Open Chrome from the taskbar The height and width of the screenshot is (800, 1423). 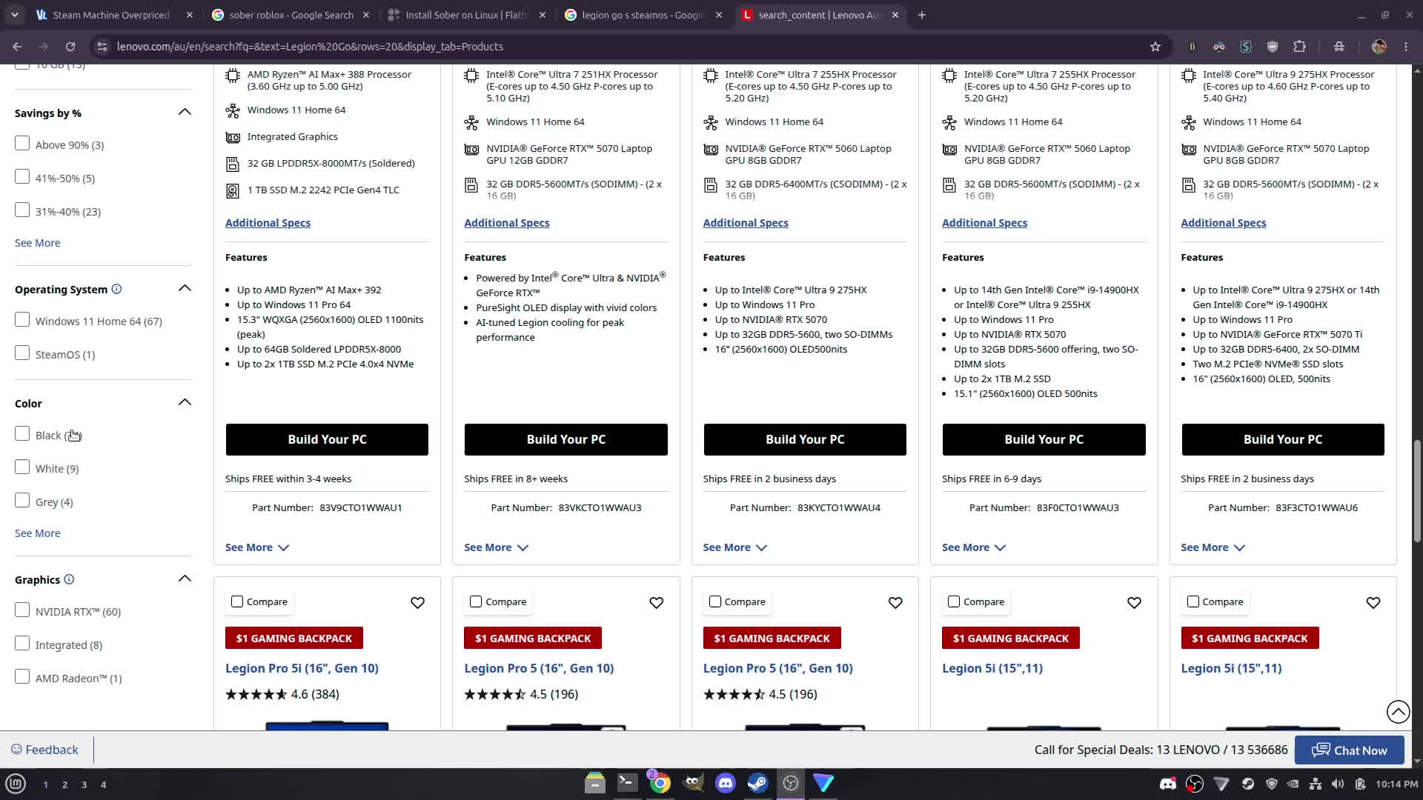pyautogui.click(x=660, y=784)
